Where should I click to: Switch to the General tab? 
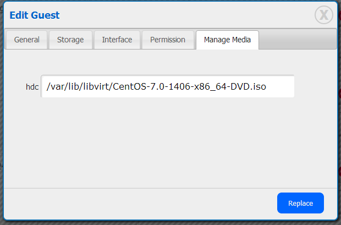pos(26,40)
